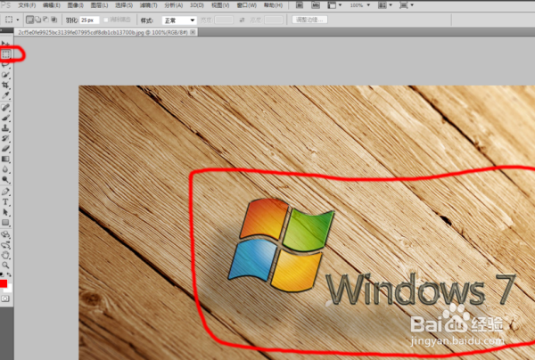Switch to the 2cf5e0fe...jpg document tab
Image resolution: width=535 pixels, height=360 pixels.
coord(103,32)
